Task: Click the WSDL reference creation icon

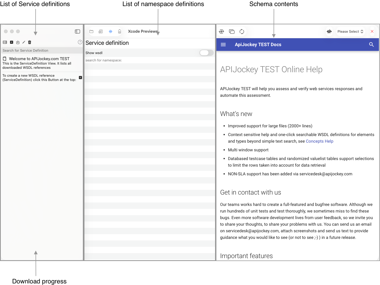Action: 12,42
